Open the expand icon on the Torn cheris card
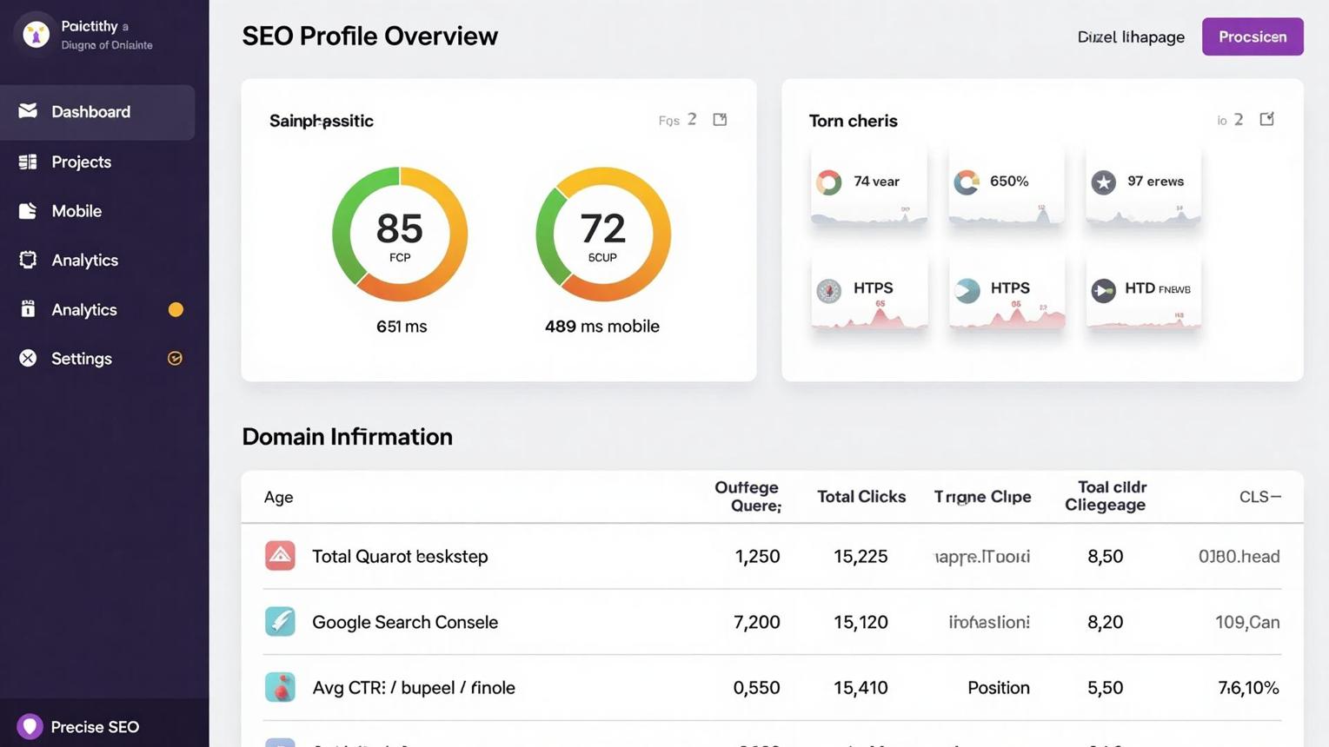This screenshot has height=747, width=1329. [1266, 119]
